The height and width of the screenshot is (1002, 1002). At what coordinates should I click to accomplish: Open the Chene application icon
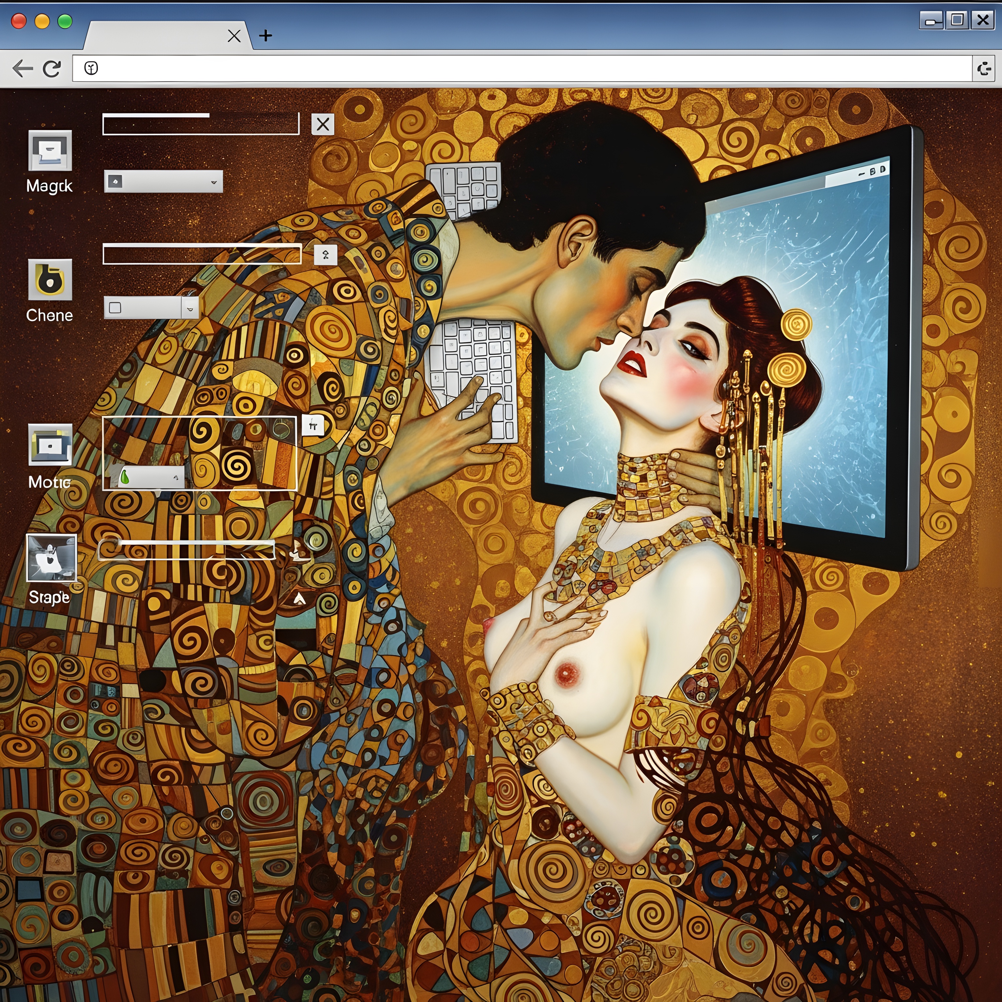(50, 280)
